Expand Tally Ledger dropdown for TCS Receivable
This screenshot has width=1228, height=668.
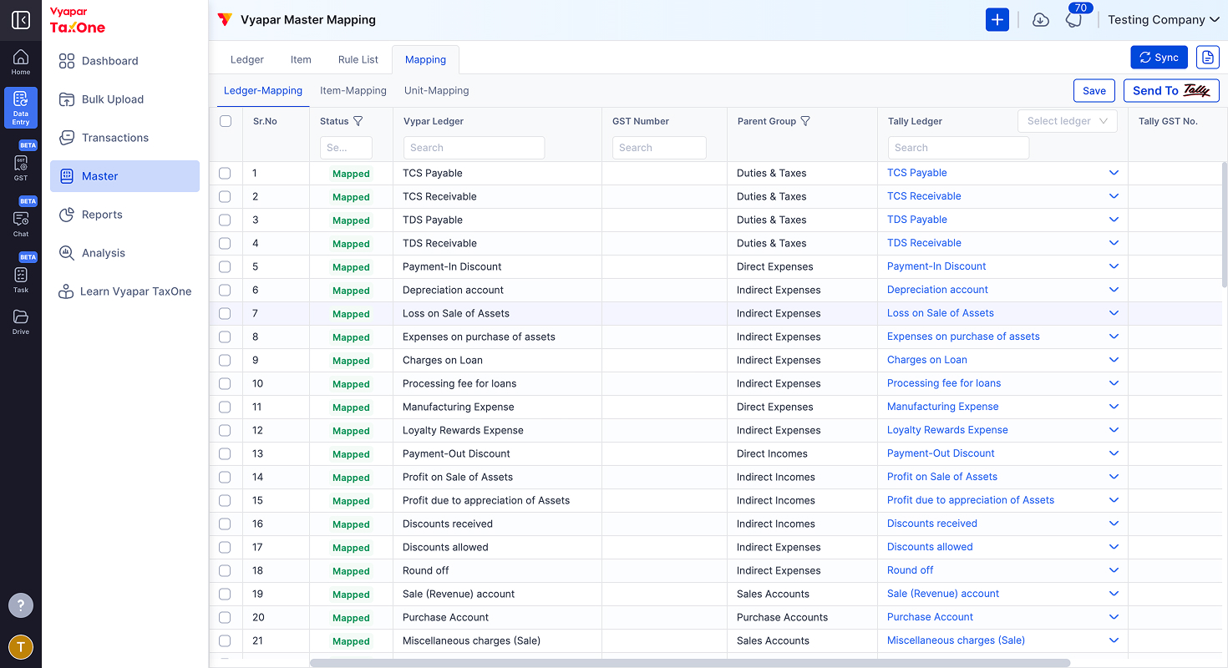1114,196
